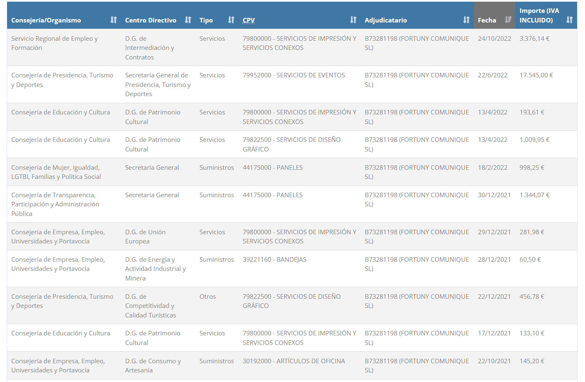Click the underlined CPV header abbreviation
Image resolution: width=585 pixels, height=382 pixels.
[249, 20]
